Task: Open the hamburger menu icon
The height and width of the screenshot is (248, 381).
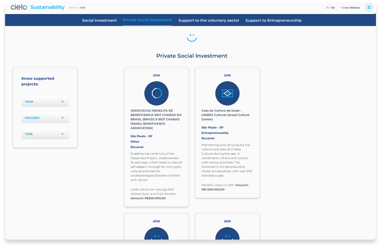Action: point(369,7)
